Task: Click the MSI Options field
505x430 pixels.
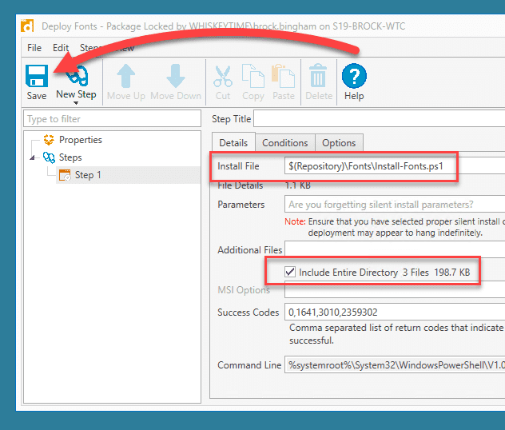Action: click(395, 290)
